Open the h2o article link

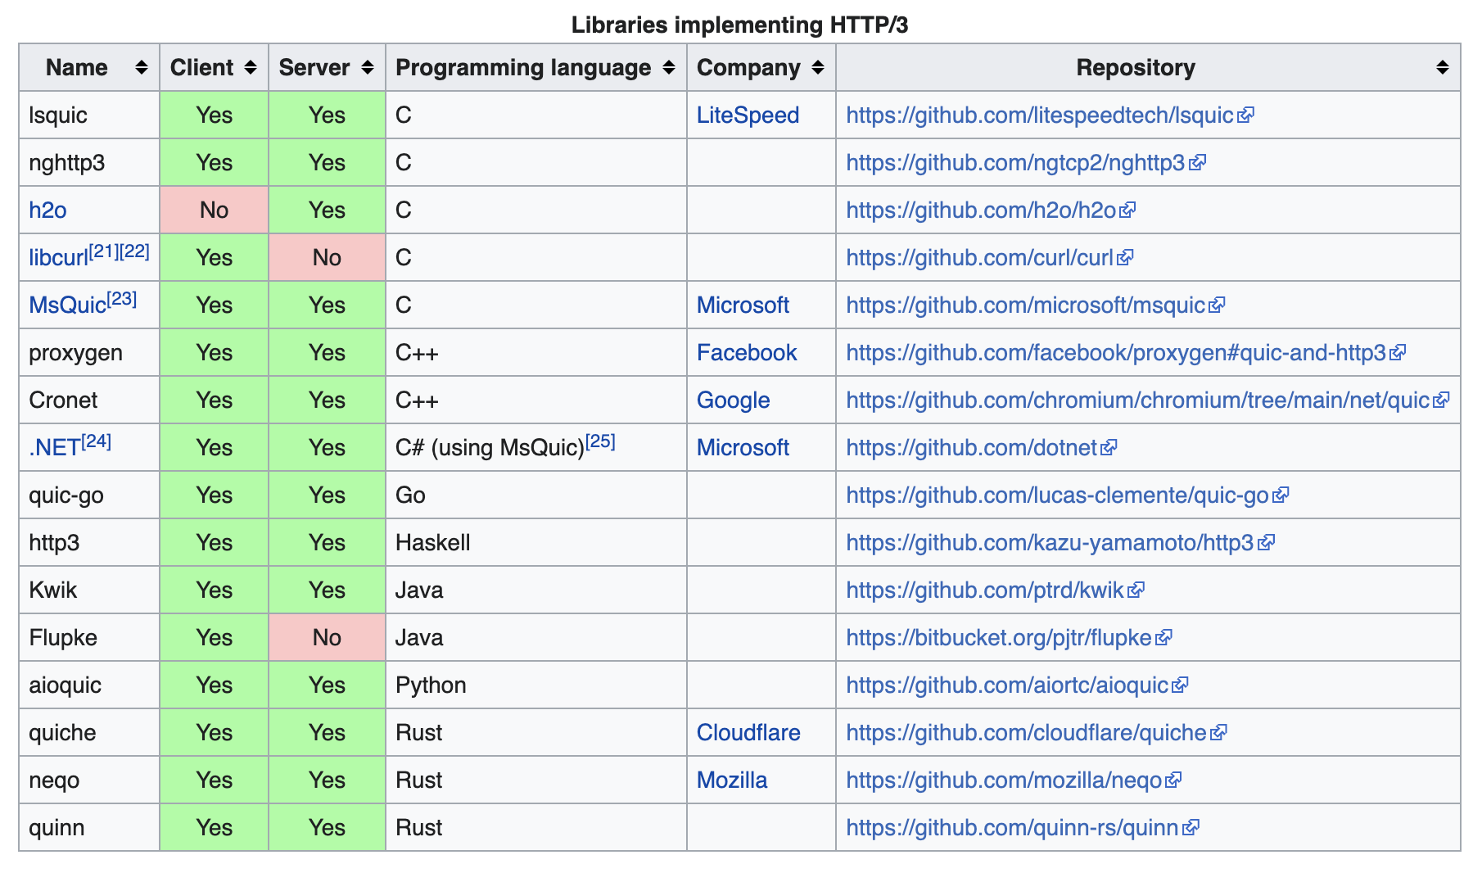point(47,210)
